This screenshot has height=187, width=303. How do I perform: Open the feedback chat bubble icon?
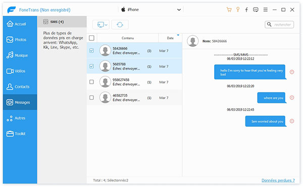point(256,10)
